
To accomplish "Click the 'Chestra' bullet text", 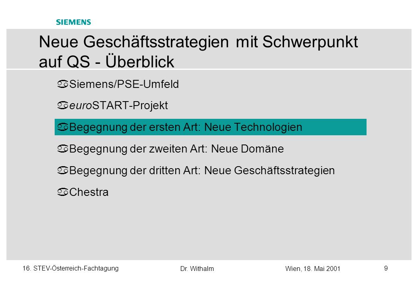I will 89,192.
